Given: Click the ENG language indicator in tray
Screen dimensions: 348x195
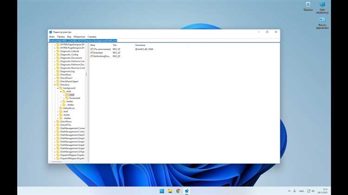Looking at the screenshot, I should (302, 191).
